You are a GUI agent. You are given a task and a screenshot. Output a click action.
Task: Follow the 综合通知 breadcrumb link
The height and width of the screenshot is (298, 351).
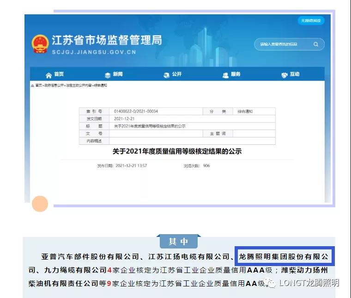click(x=100, y=86)
